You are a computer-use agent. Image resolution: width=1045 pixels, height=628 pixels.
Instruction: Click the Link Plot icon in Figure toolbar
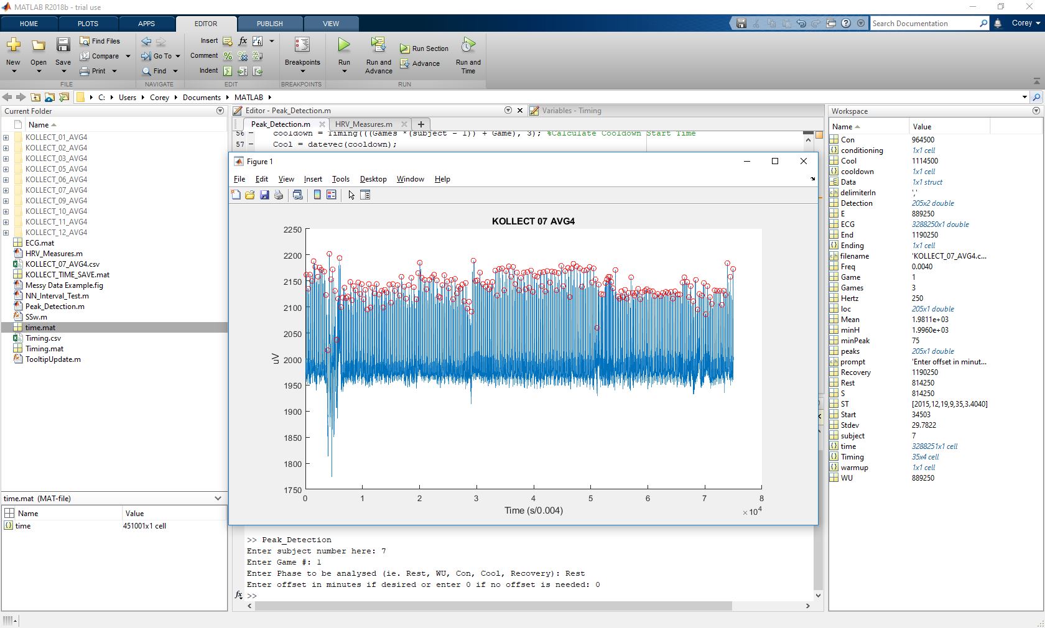point(298,195)
